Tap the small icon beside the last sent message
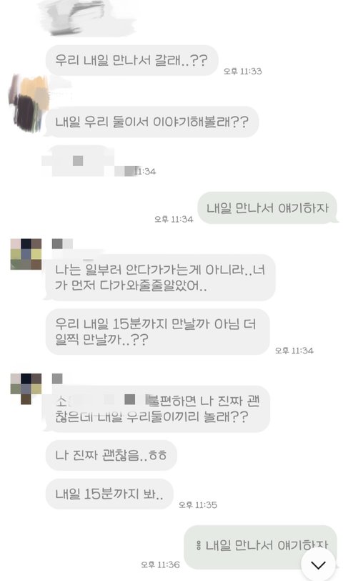The height and width of the screenshot is (581, 343). [199, 545]
